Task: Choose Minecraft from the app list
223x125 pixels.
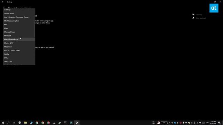Action: [x=19, y=35]
